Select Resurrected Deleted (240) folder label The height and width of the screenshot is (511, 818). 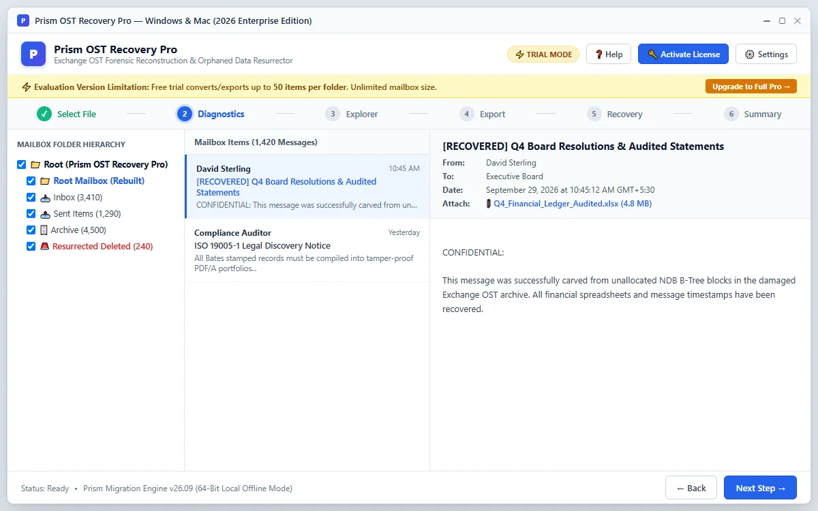[102, 247]
